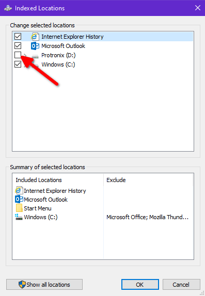Click Internet Explorer icon in summary list

pos(19,190)
